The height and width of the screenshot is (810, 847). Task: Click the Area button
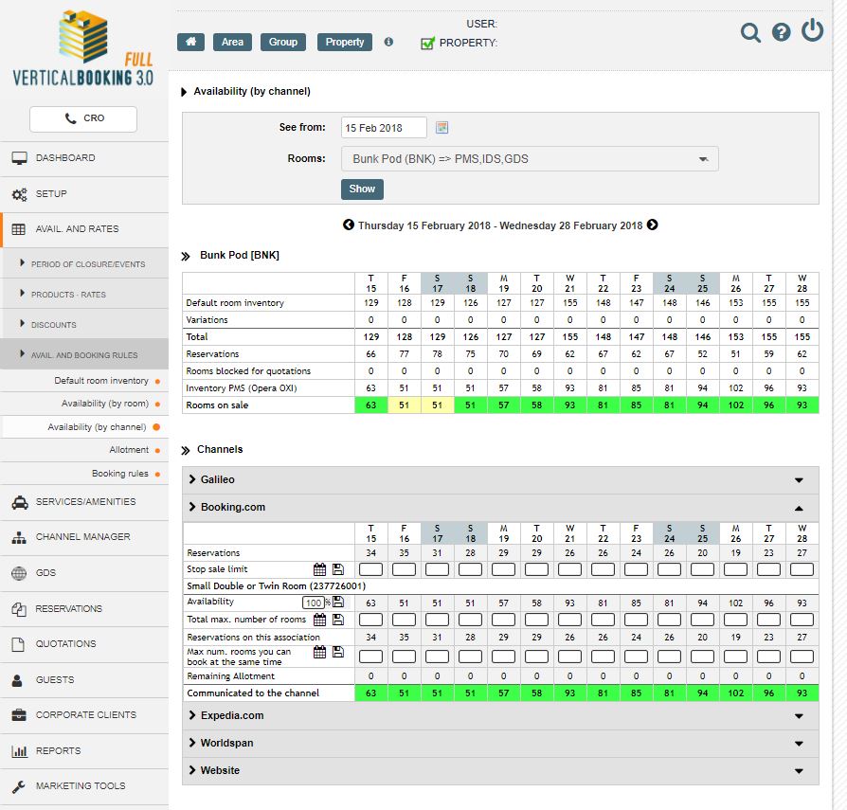pyautogui.click(x=232, y=42)
